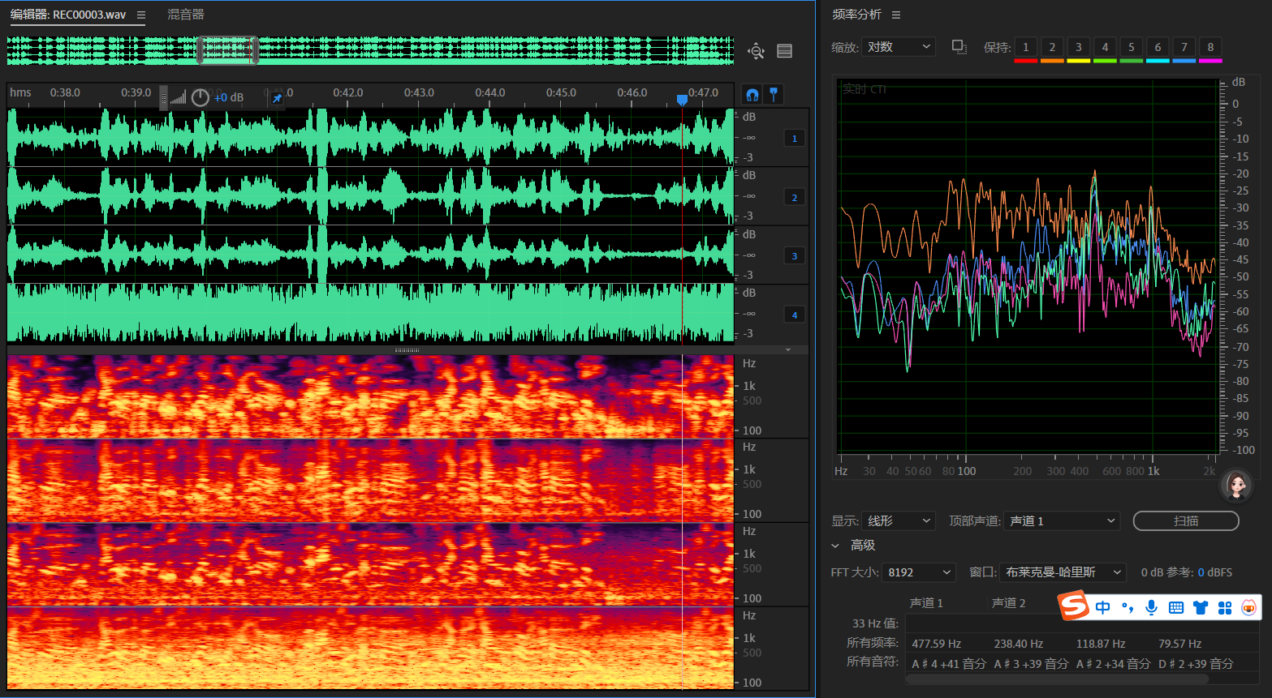Click the frequency table horizontal scrollbar
Screen dimensions: 1272x698
[1058, 679]
